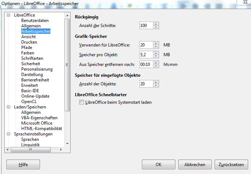The height and width of the screenshot is (174, 251).
Task: Click the tree's horizontal scrollbar left arrow
Action: coord(8,150)
